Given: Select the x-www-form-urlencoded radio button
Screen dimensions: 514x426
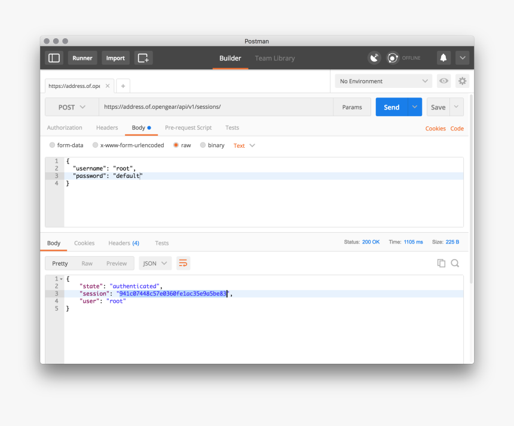Looking at the screenshot, I should 95,145.
